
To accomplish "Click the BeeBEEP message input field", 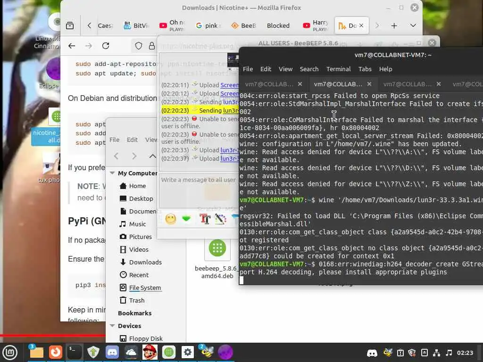I will tap(199, 190).
